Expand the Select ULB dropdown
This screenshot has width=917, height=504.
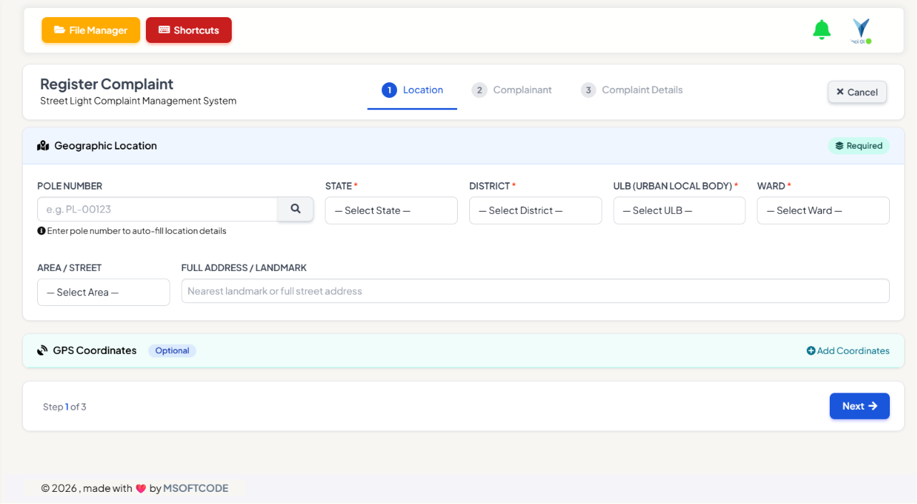(x=680, y=211)
